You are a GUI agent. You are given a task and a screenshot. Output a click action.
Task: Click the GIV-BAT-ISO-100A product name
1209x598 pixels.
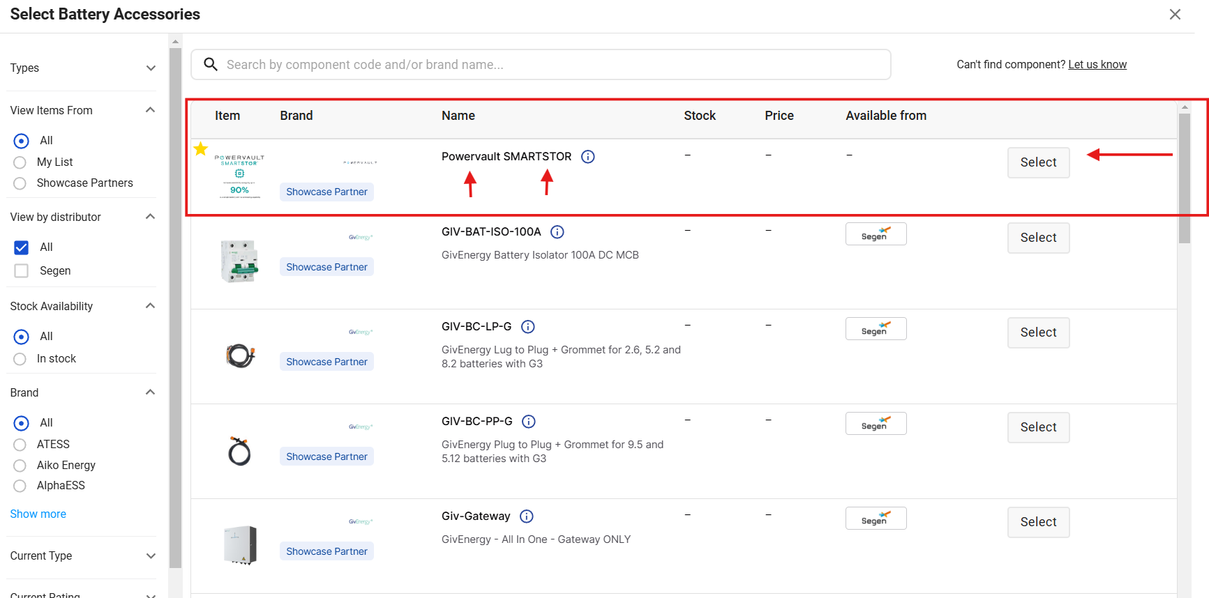[491, 232]
